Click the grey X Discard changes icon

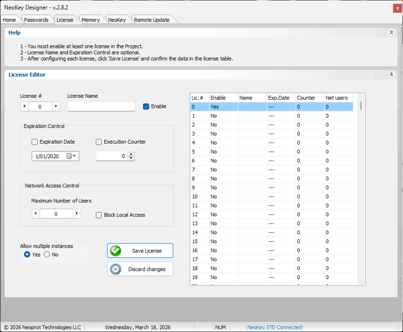tap(116, 269)
